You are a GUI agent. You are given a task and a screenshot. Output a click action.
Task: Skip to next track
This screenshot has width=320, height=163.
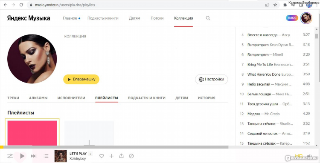(33, 156)
